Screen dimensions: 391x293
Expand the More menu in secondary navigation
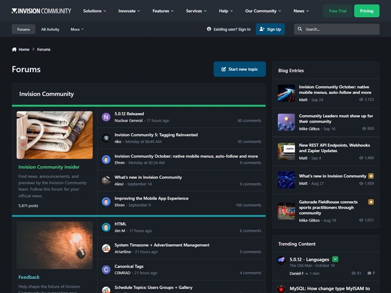(x=77, y=29)
